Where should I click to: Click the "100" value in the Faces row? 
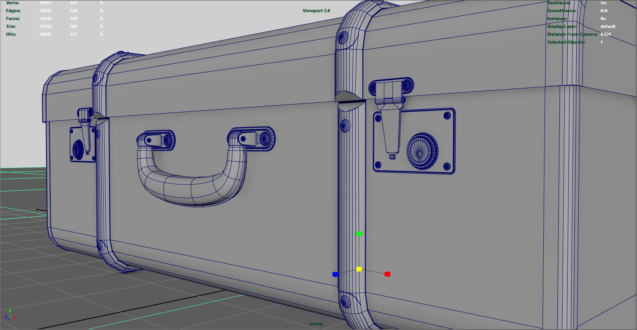(73, 18)
